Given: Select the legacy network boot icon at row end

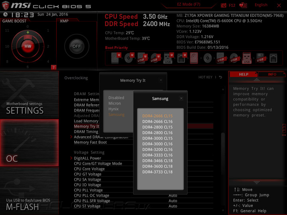Looking at the screenshot, I should 273,58.
